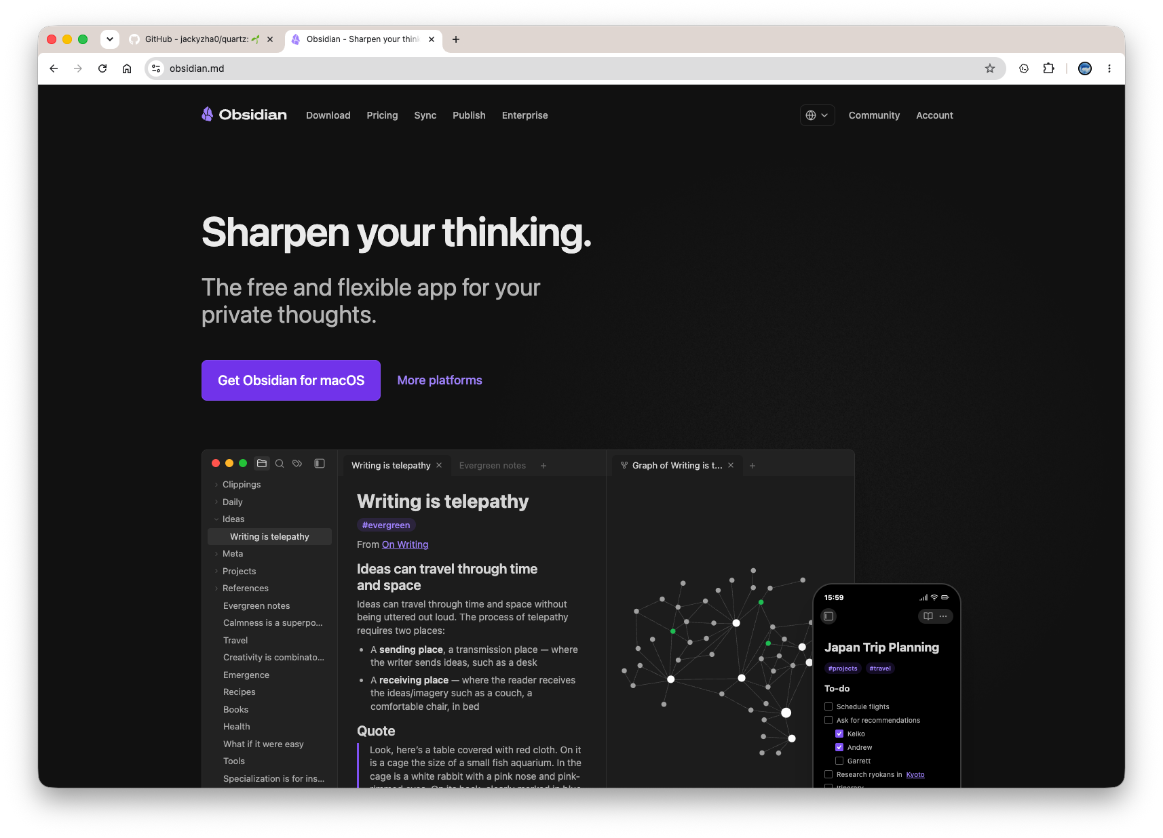Viewport: 1163px width, 838px height.
Task: Expand the Daily folder
Action: pos(216,502)
